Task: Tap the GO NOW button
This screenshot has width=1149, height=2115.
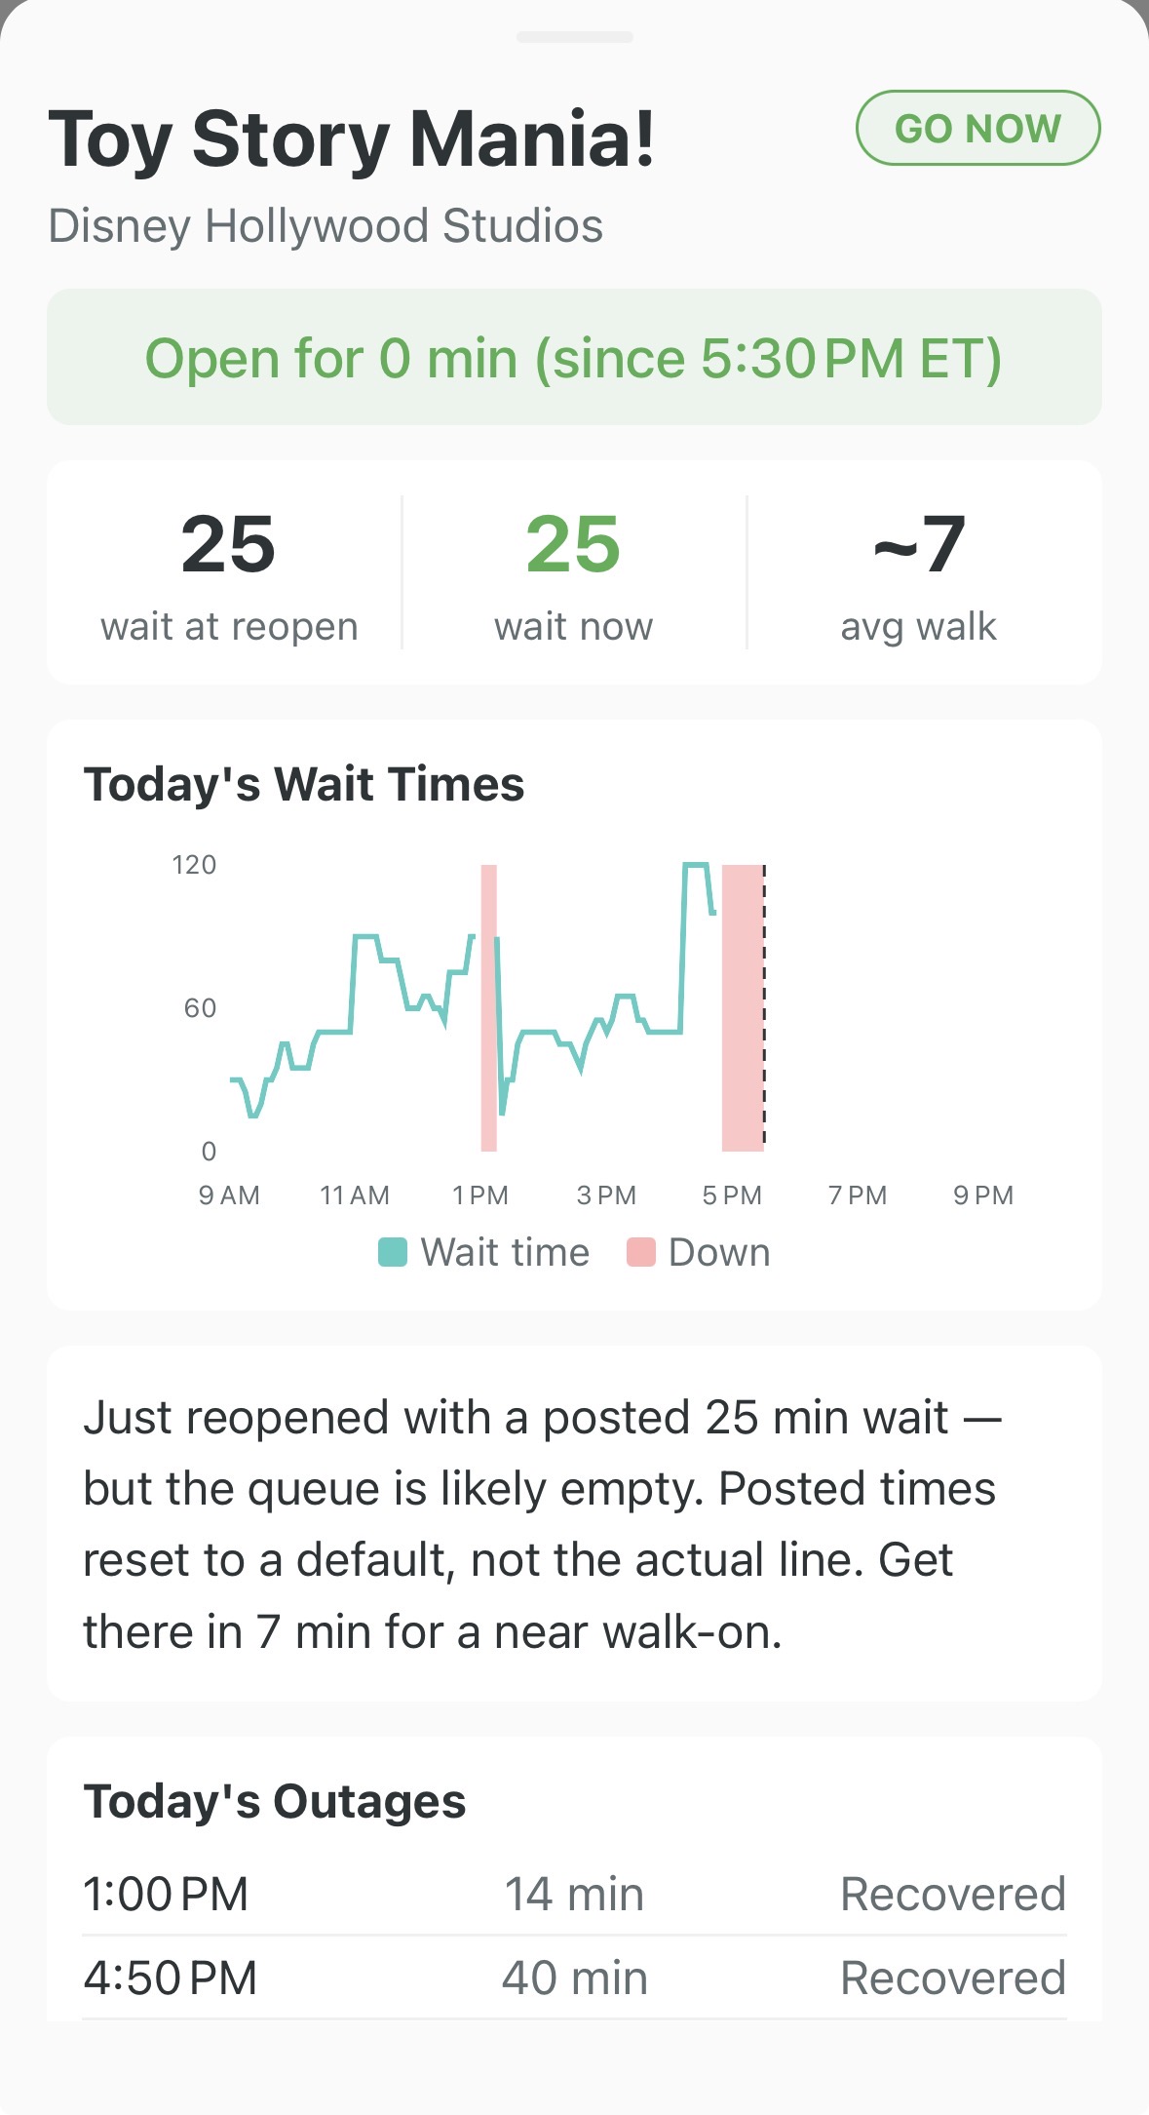Action: (977, 128)
